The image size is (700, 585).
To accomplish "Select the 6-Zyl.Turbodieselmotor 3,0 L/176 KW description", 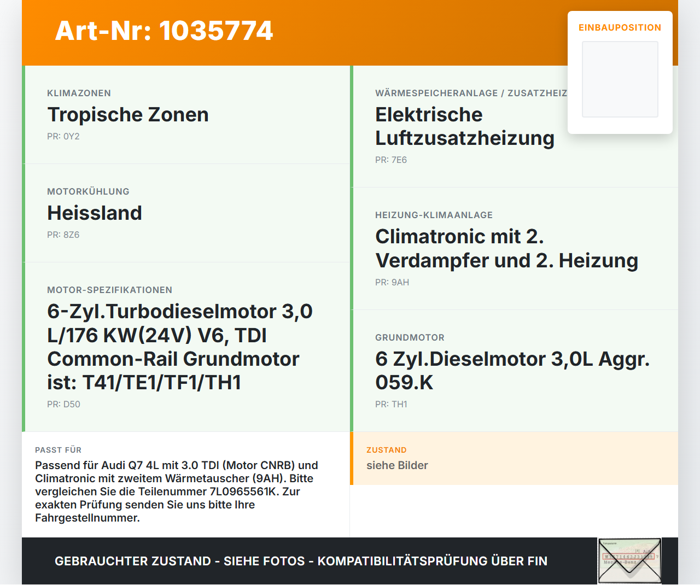I will pos(180,347).
